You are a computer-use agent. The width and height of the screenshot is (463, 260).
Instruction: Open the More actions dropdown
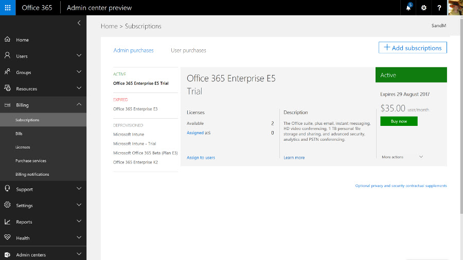coord(402,157)
